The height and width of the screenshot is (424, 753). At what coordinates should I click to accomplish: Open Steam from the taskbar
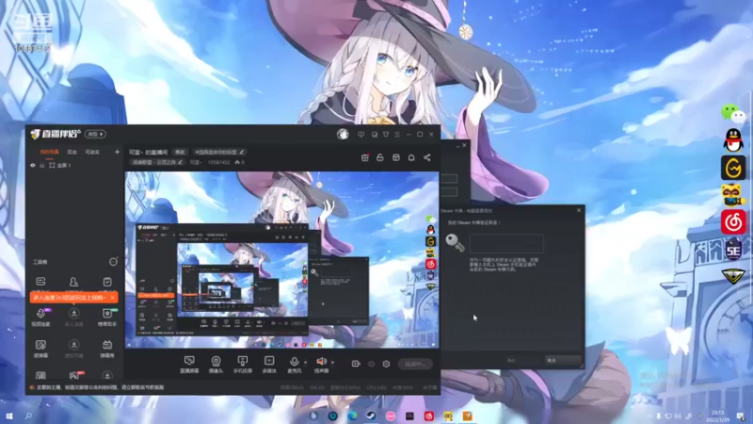tap(371, 416)
